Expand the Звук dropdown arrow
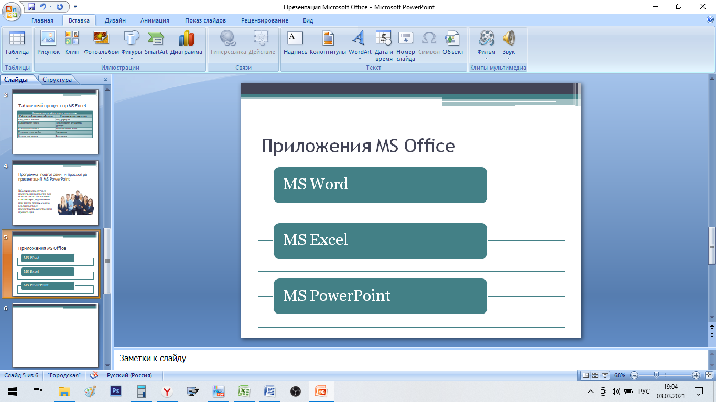Screen dimensions: 716x402 click(508, 59)
